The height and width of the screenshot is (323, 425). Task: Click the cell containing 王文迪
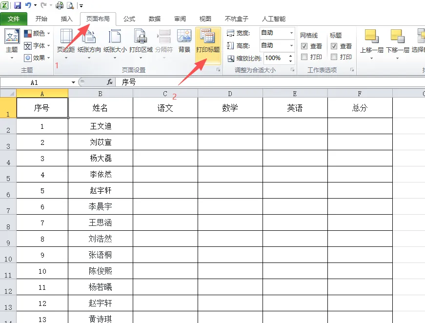pyautogui.click(x=101, y=126)
